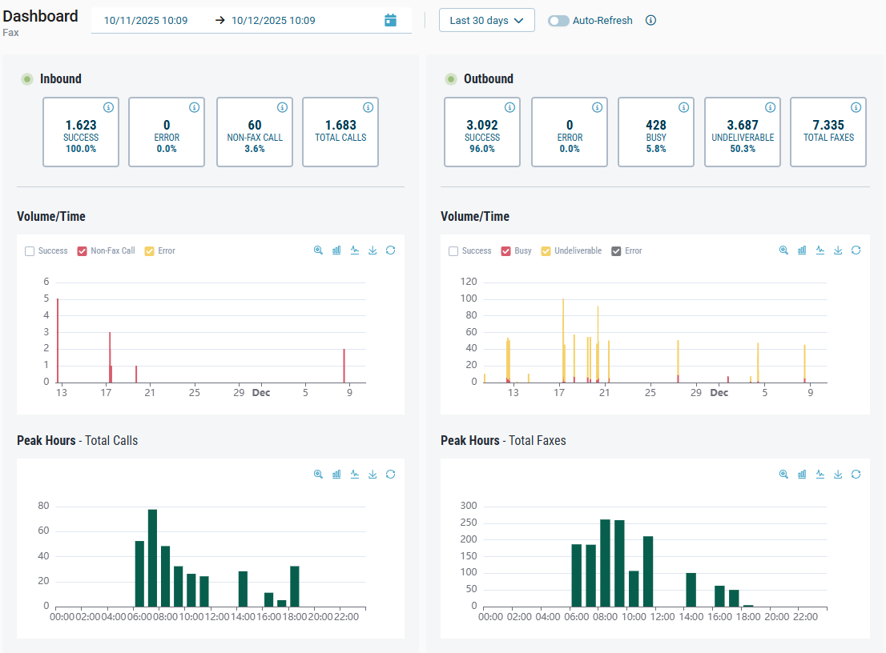This screenshot has height=653, width=886.
Task: Click info icon on Undeliverable card
Action: (x=770, y=107)
